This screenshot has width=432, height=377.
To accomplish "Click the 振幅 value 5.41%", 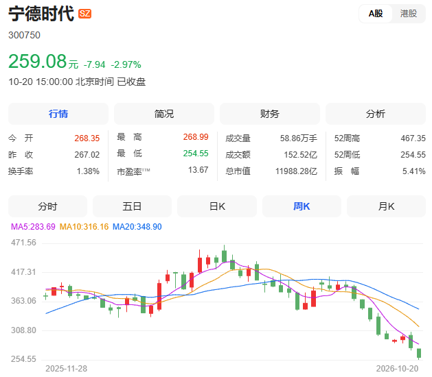I will point(414,171).
